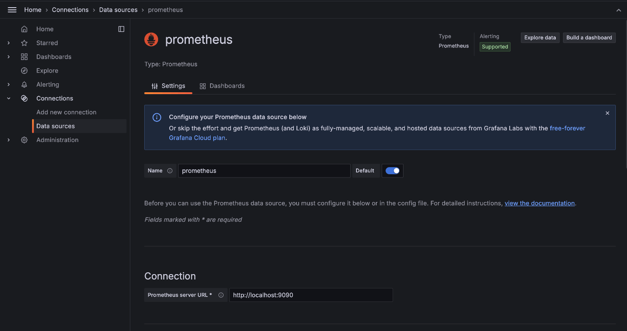Click the Dashboards grid icon
627x331 pixels.
[x=25, y=56]
